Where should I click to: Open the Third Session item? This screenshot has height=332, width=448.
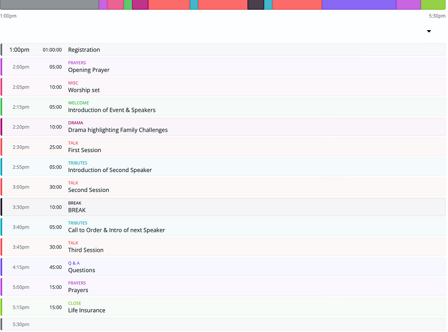point(85,250)
